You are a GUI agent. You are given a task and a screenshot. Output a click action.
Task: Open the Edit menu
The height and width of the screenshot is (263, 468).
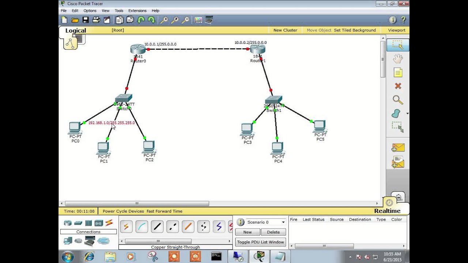pyautogui.click(x=75, y=11)
